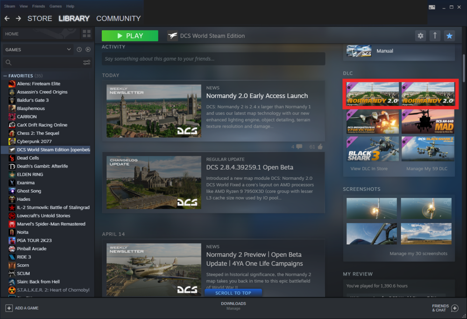467x319 pixels.
Task: Open the Manual link
Action: coord(385,51)
